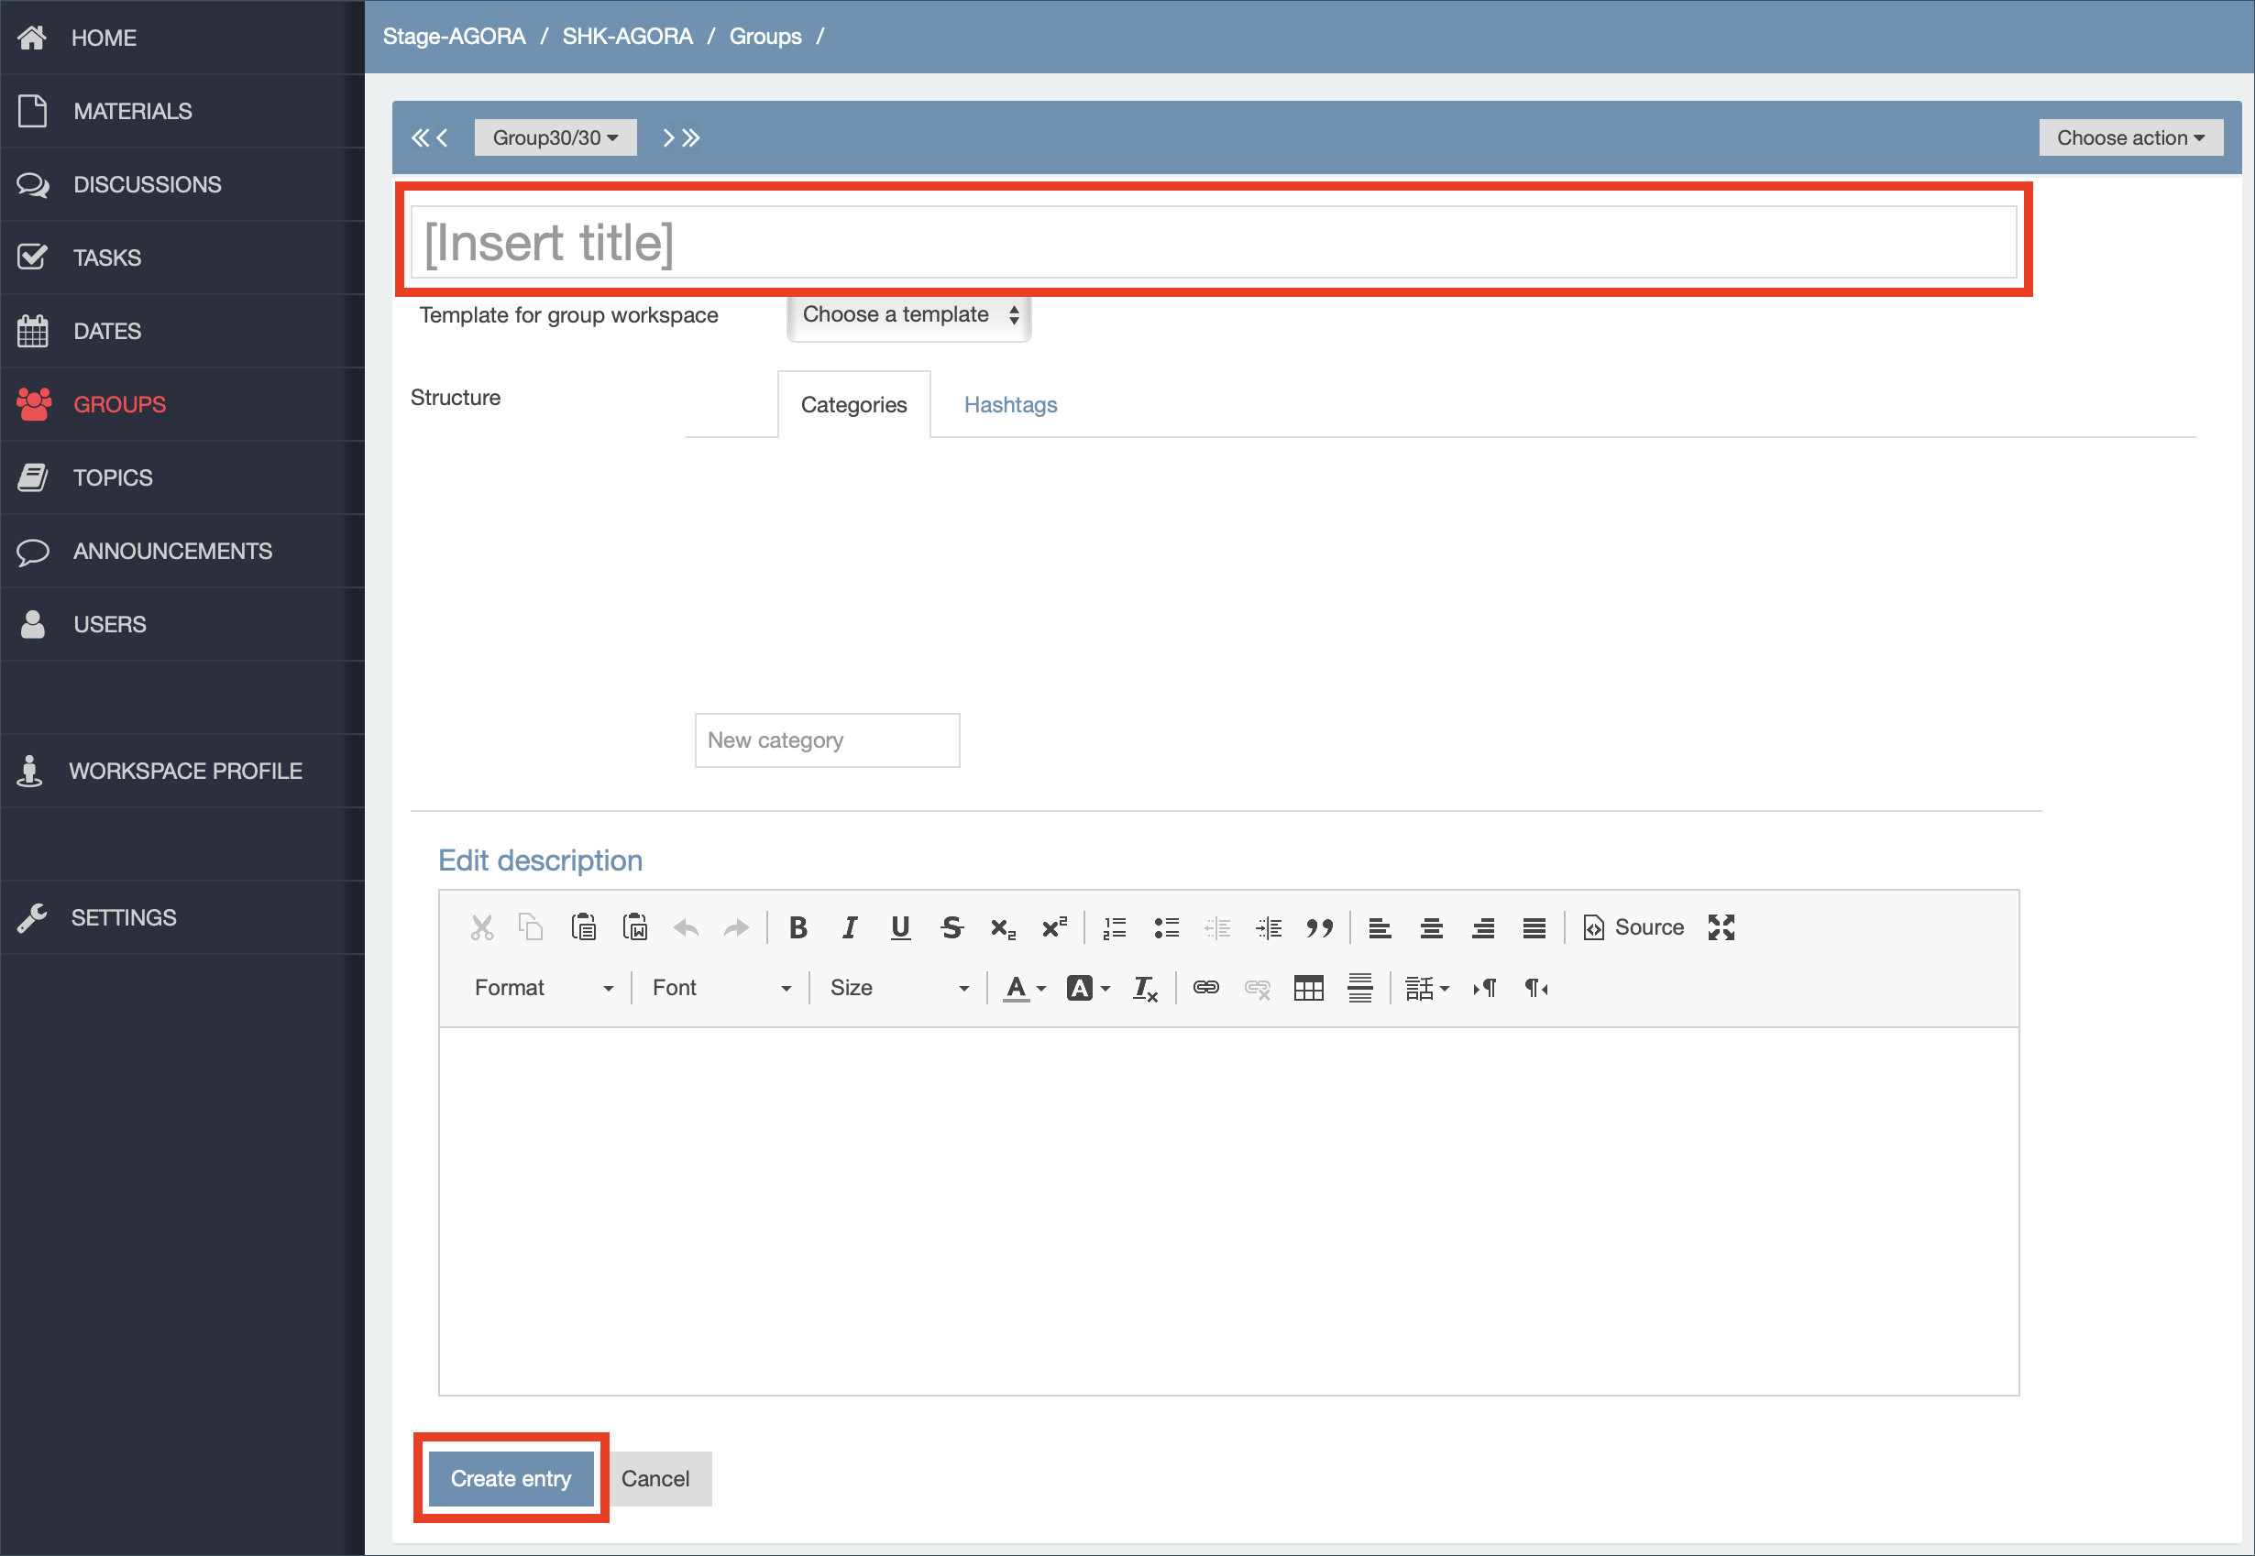Insert a numbered list
This screenshot has height=1556, width=2255.
1114,927
